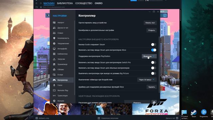Click the Steam store page scrollbar
This screenshot has height=120, width=213.
tap(180, 15)
